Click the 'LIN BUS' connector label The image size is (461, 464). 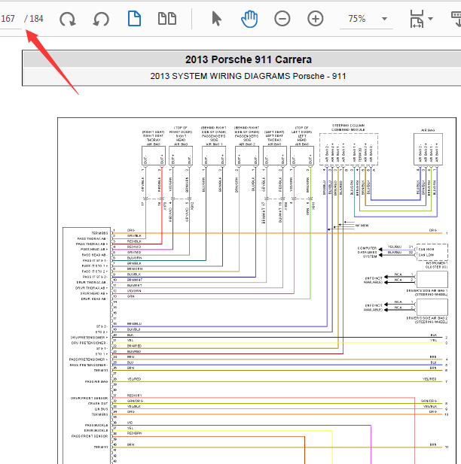click(101, 409)
